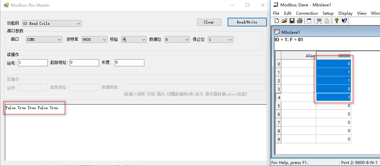
Task: Select coil value in row 5 of Mbslave1
Action: coord(333,106)
